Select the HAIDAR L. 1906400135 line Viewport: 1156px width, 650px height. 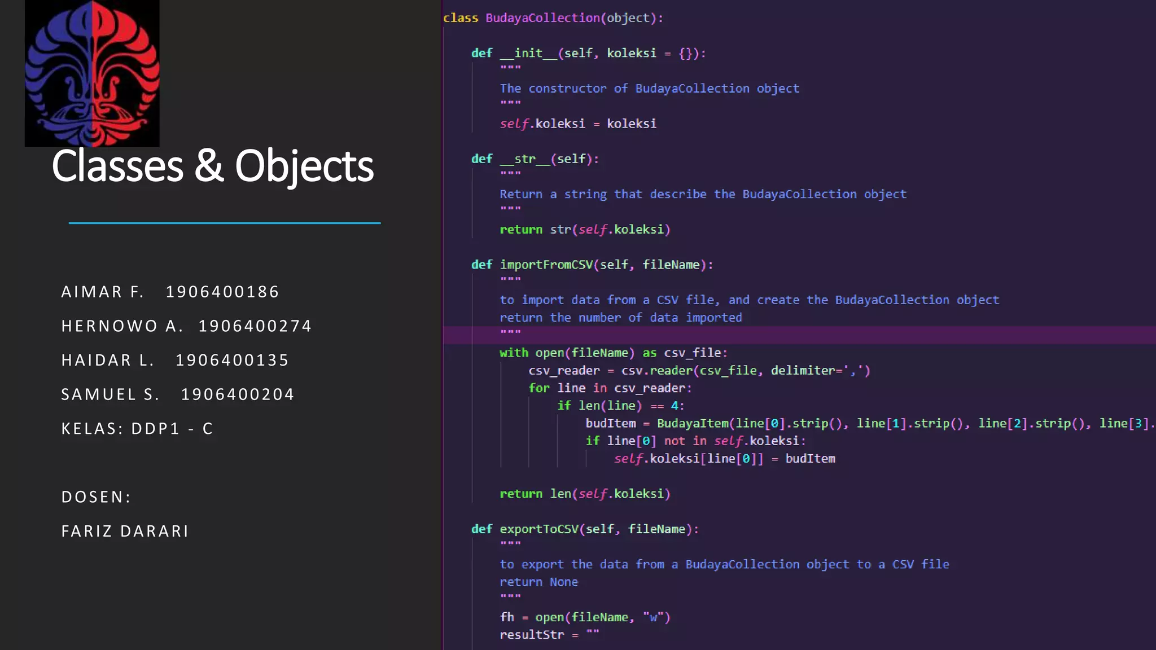click(x=175, y=360)
